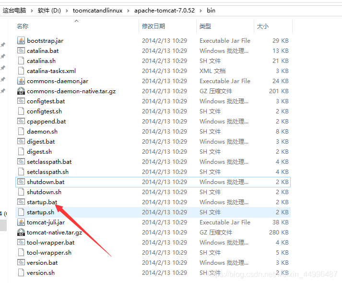
Task: Open the toomcatandlinnux breadcrumb folder
Action: (97, 11)
